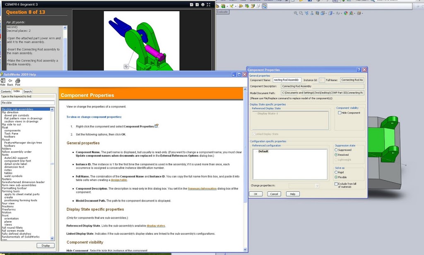This screenshot has width=424, height=255.
Task: Select the Evaluate tab in SolidWorks
Action: [x=222, y=12]
